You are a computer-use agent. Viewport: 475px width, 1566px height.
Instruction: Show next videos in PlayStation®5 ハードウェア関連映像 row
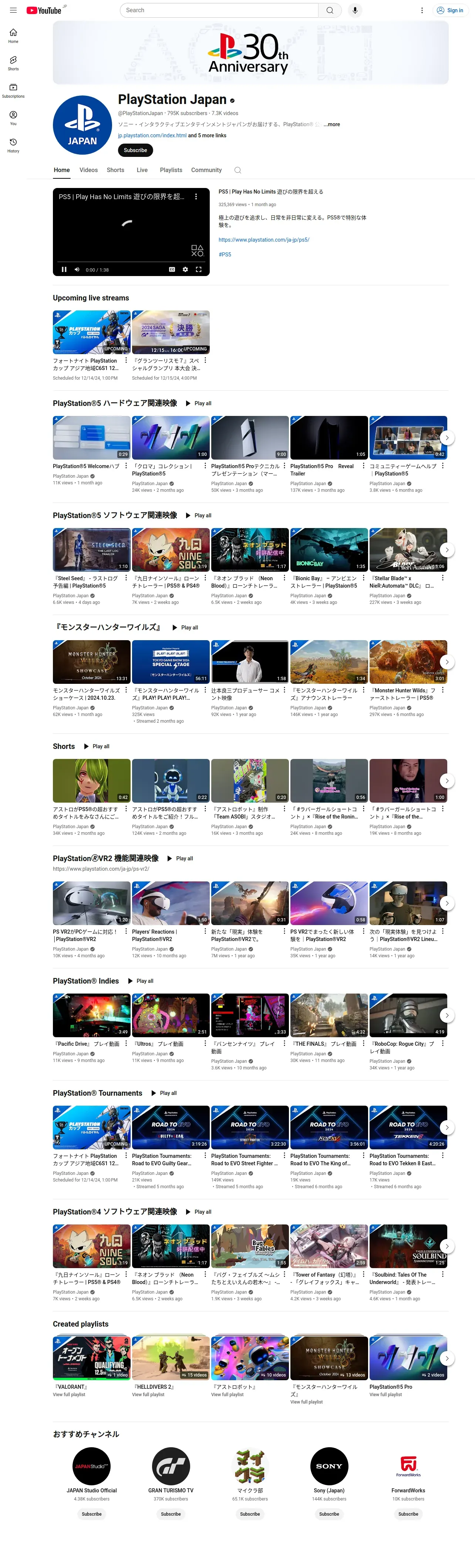point(447,438)
